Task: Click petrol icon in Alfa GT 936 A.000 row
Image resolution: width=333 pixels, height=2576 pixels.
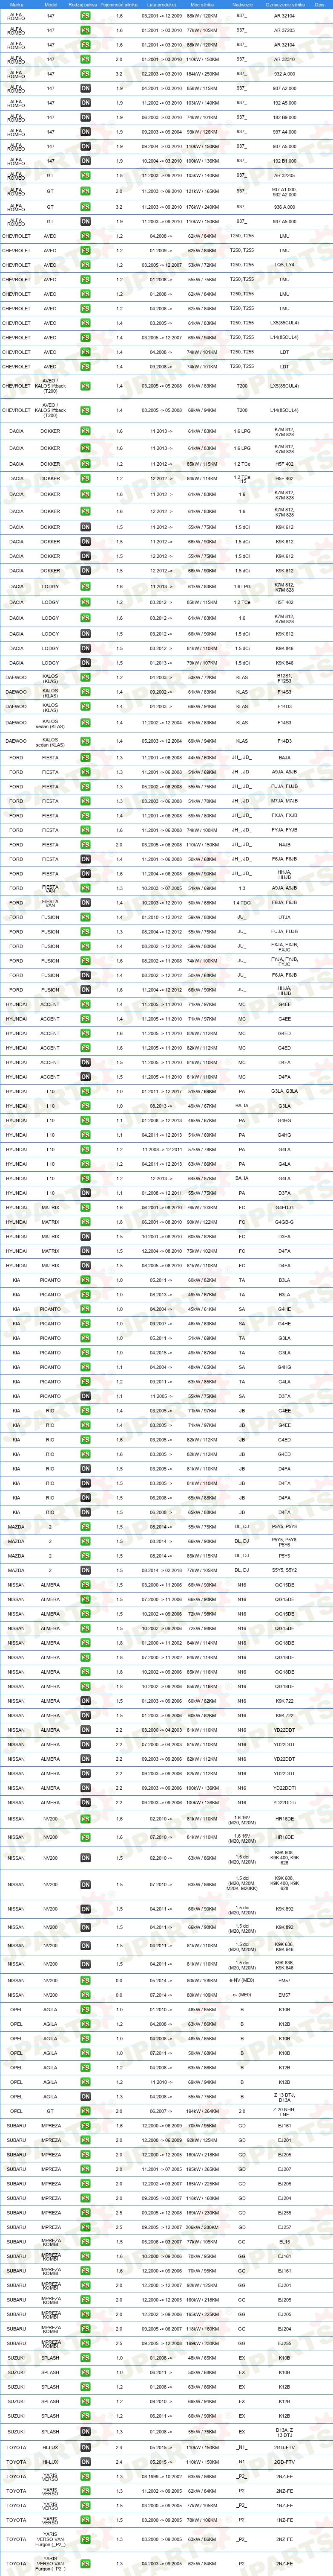Action: tap(85, 207)
